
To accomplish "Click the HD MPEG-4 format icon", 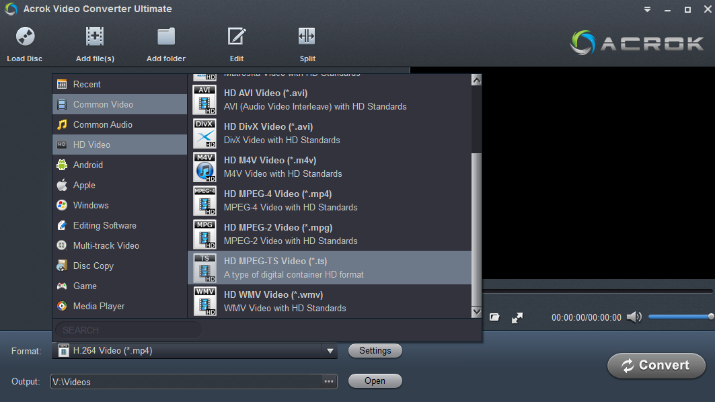I will click(x=204, y=200).
